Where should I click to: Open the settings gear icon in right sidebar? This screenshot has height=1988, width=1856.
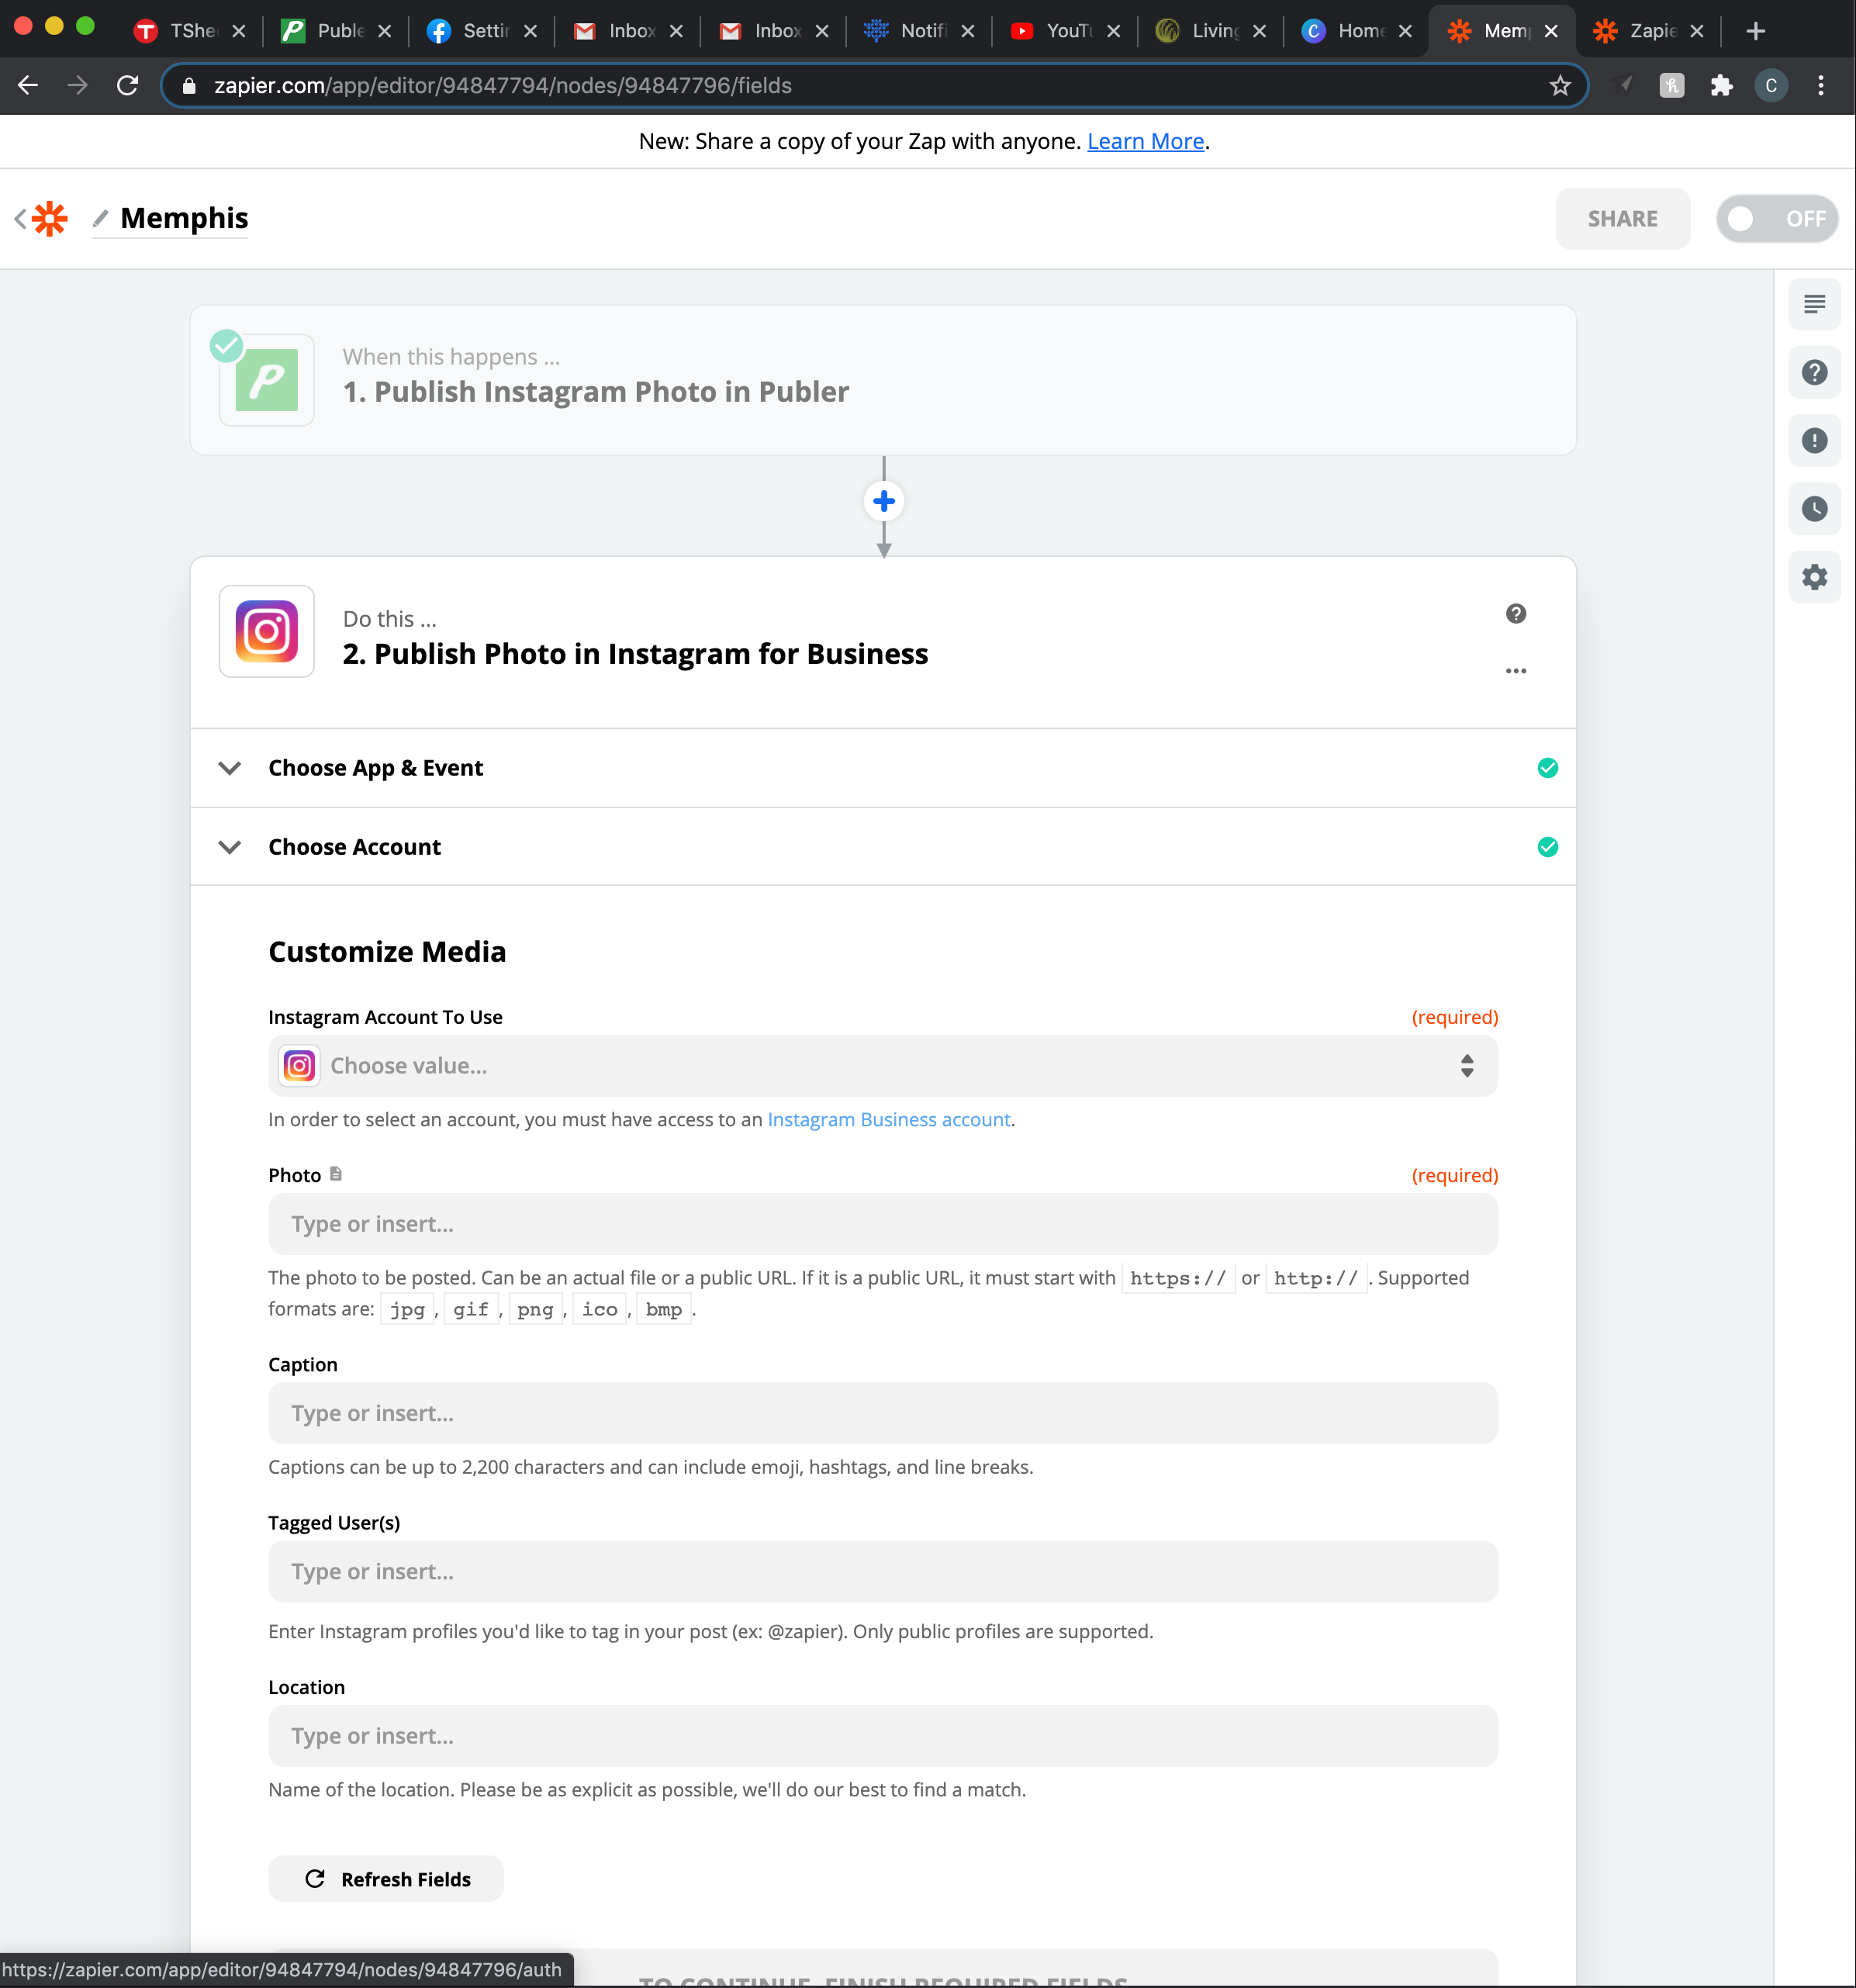click(1814, 577)
